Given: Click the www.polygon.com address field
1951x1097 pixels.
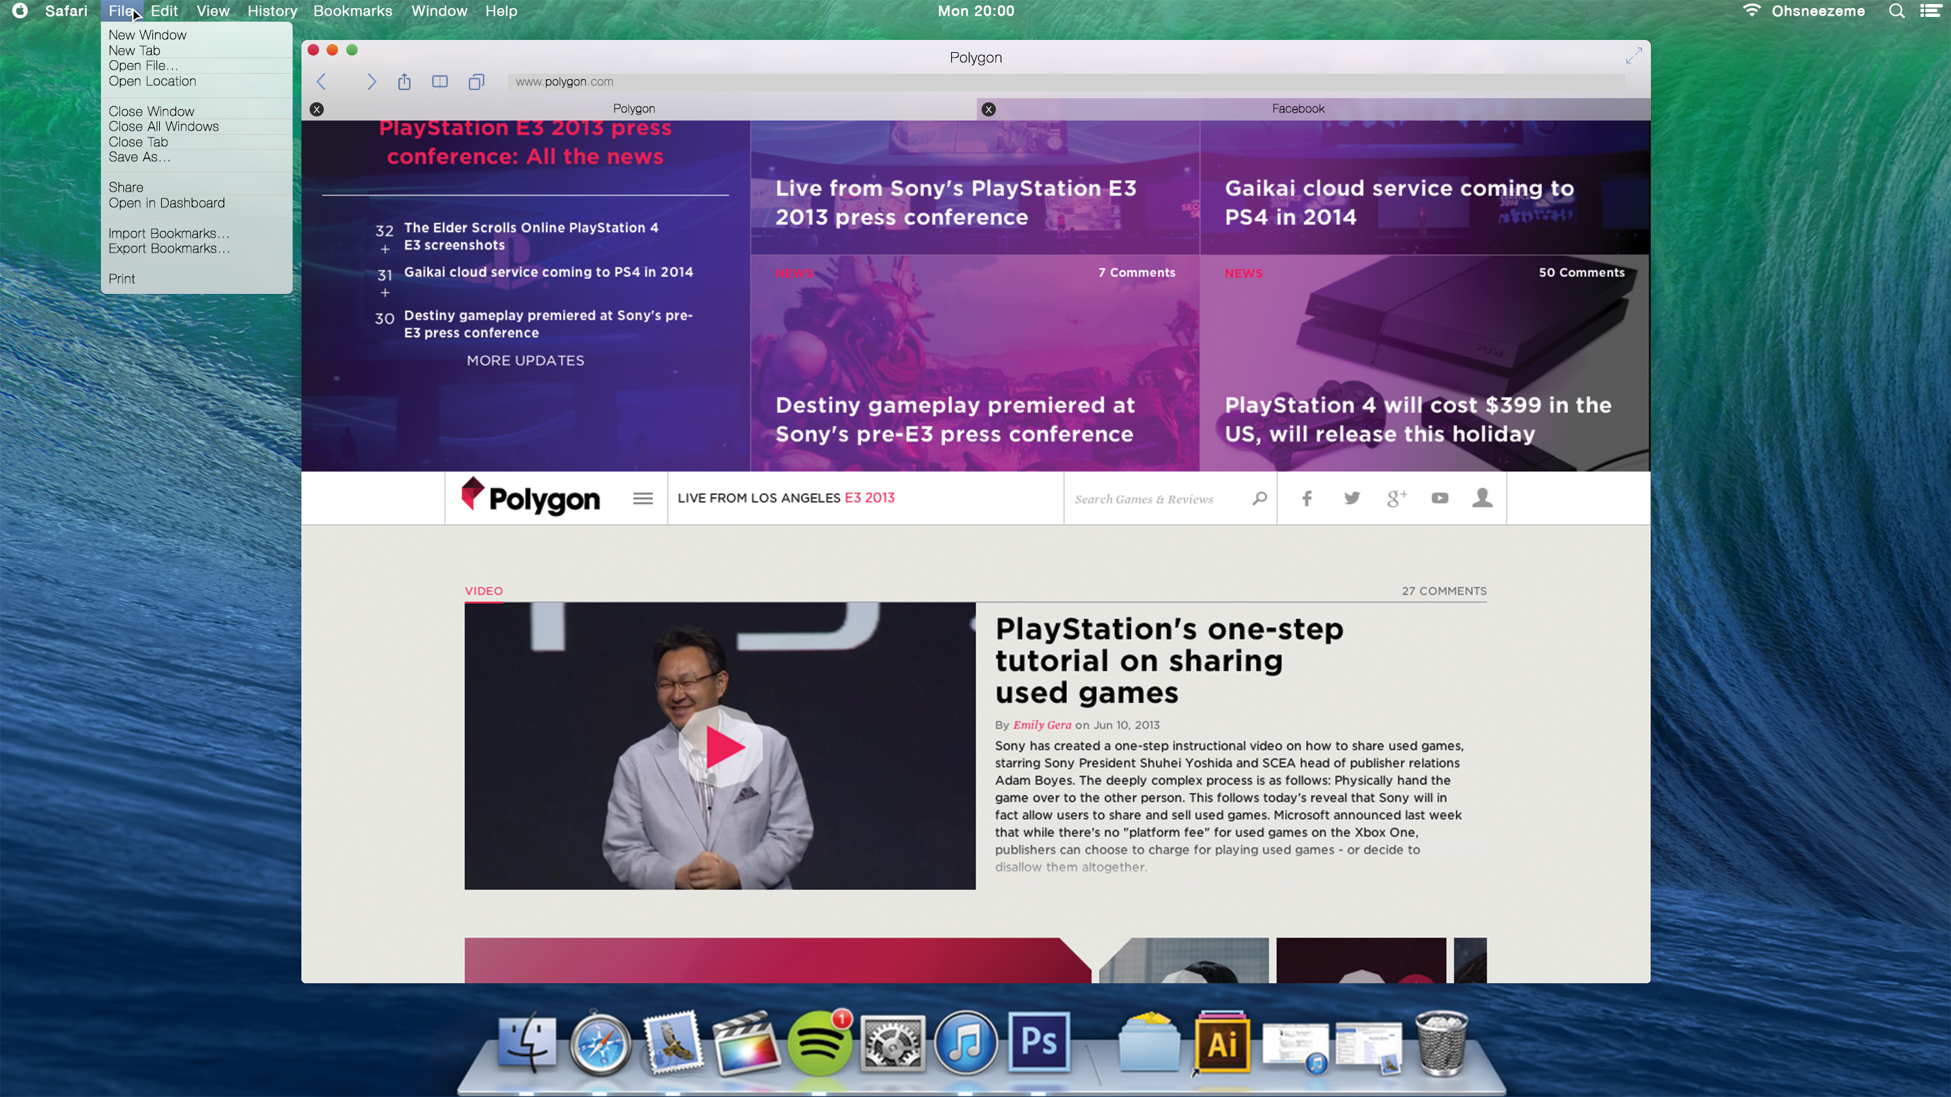Looking at the screenshot, I should (x=1066, y=82).
